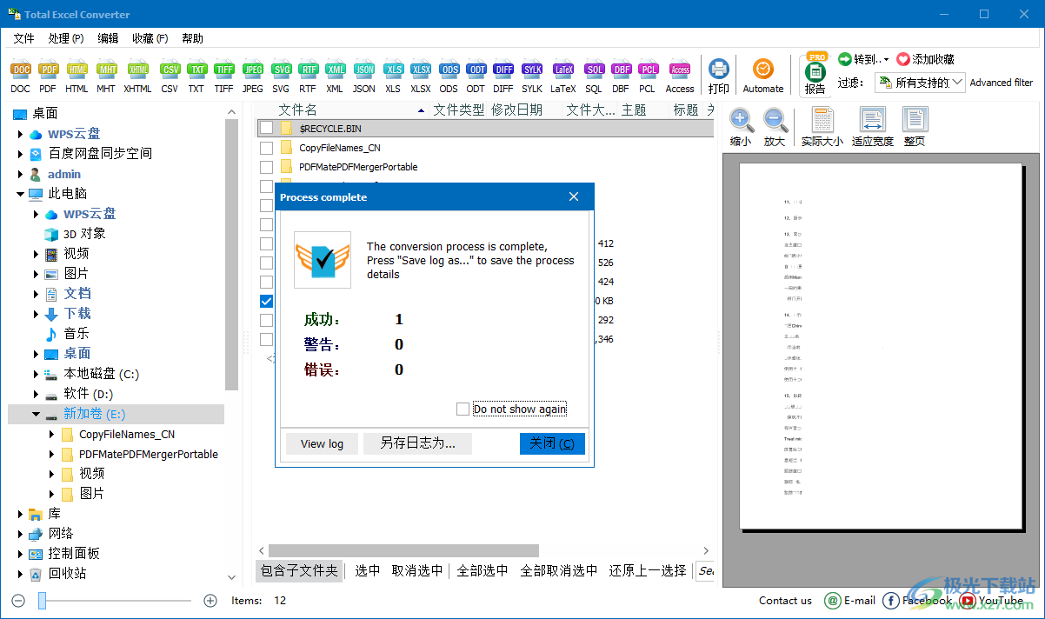Viewport: 1045px width, 619px height.
Task: Select the JSON format icon
Action: pos(364,77)
